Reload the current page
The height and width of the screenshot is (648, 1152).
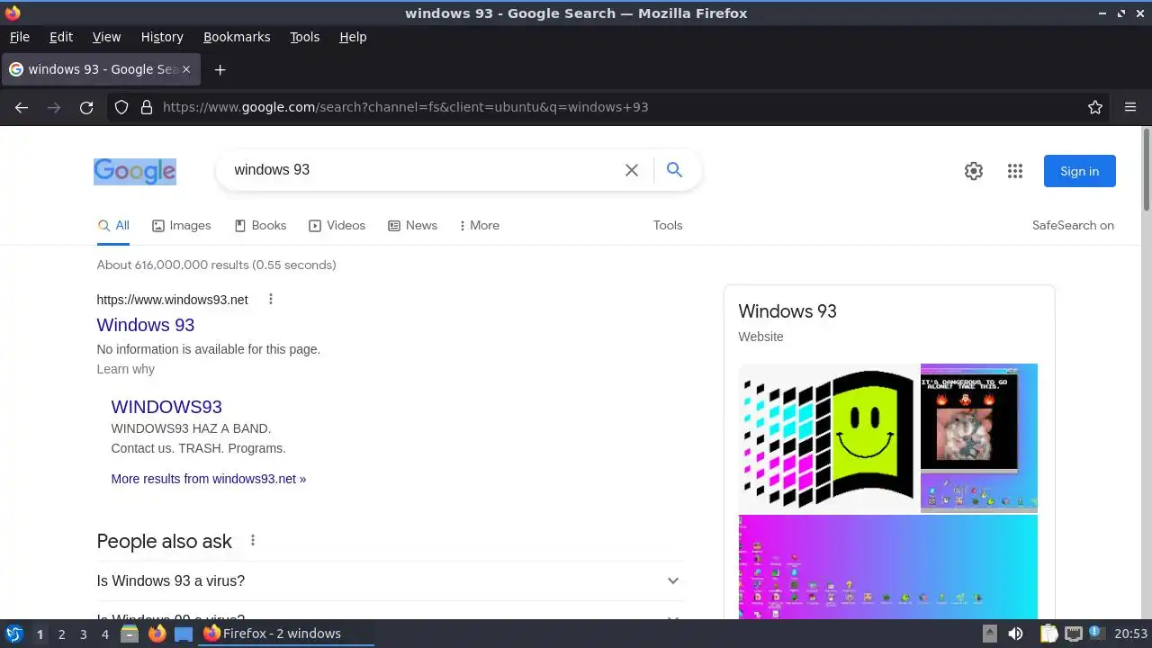[86, 107]
